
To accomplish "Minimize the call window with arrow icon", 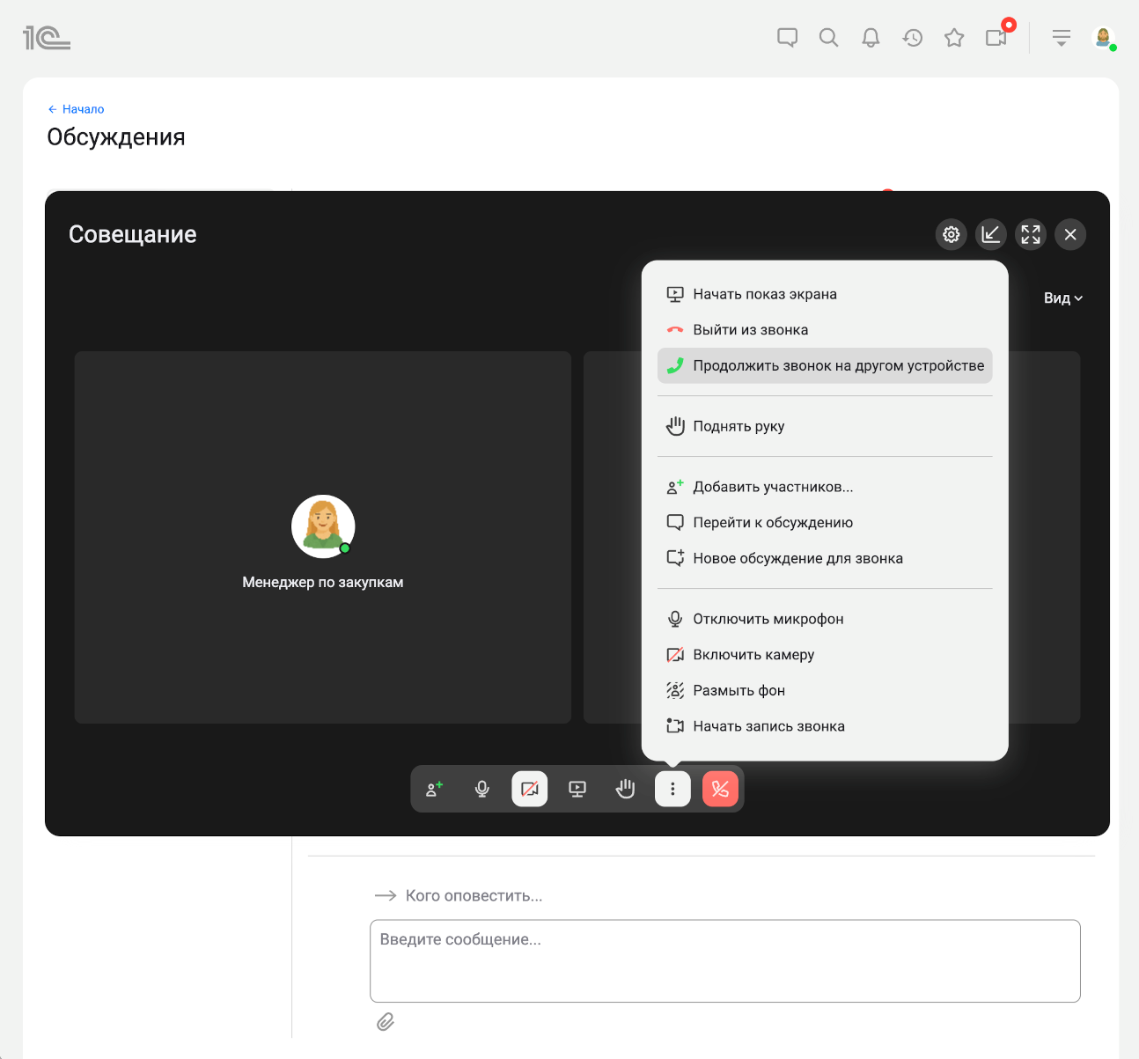I will (990, 234).
